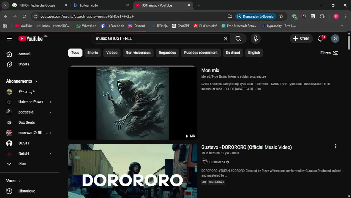Go to YouTube home via logo

pyautogui.click(x=31, y=38)
